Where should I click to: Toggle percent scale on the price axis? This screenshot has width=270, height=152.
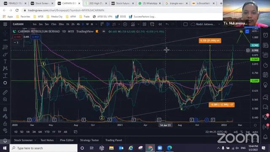242,132
